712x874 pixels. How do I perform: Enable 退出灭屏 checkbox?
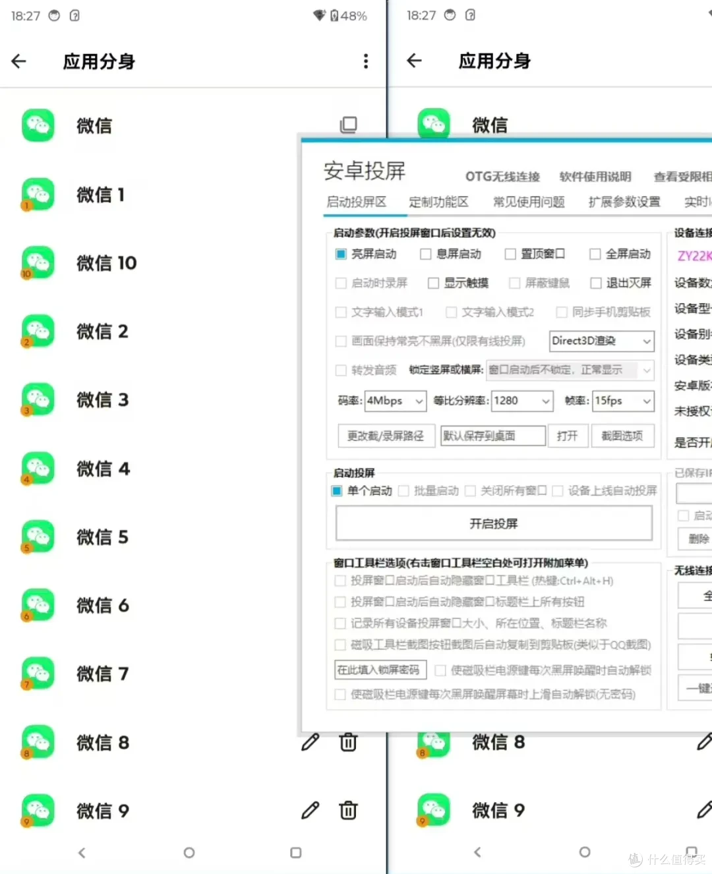tap(596, 283)
